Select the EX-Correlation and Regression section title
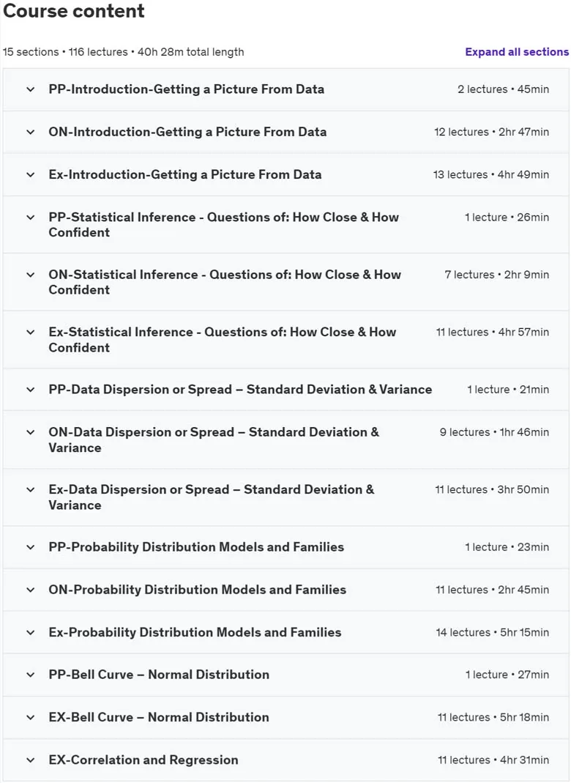Image resolution: width=571 pixels, height=783 pixels. (143, 760)
